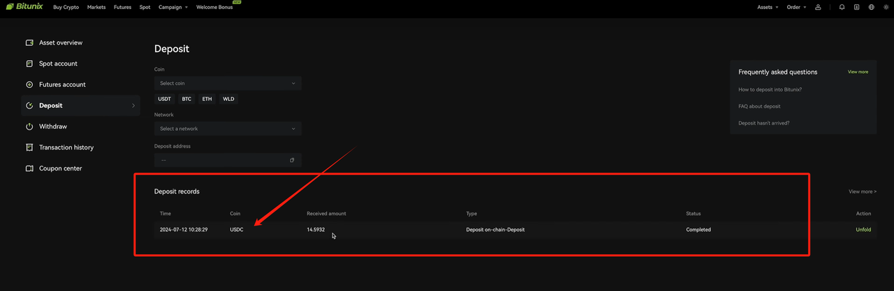Select the WLD quick coin chip
This screenshot has height=291, width=894.
point(228,99)
